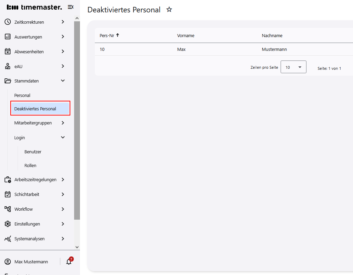Collapse the Login submenu
Image resolution: width=353 pixels, height=275 pixels.
[x=63, y=137]
